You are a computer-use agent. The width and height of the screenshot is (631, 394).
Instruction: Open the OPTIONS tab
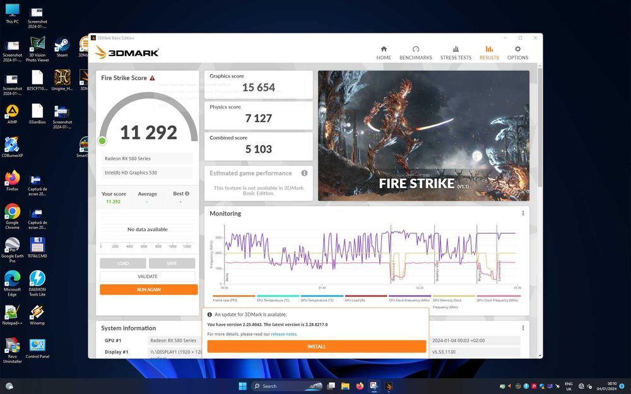click(517, 53)
